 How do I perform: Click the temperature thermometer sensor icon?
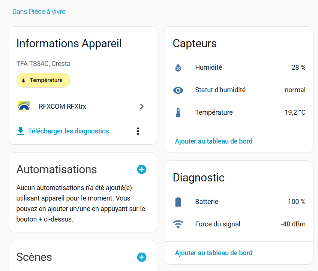[x=178, y=113]
